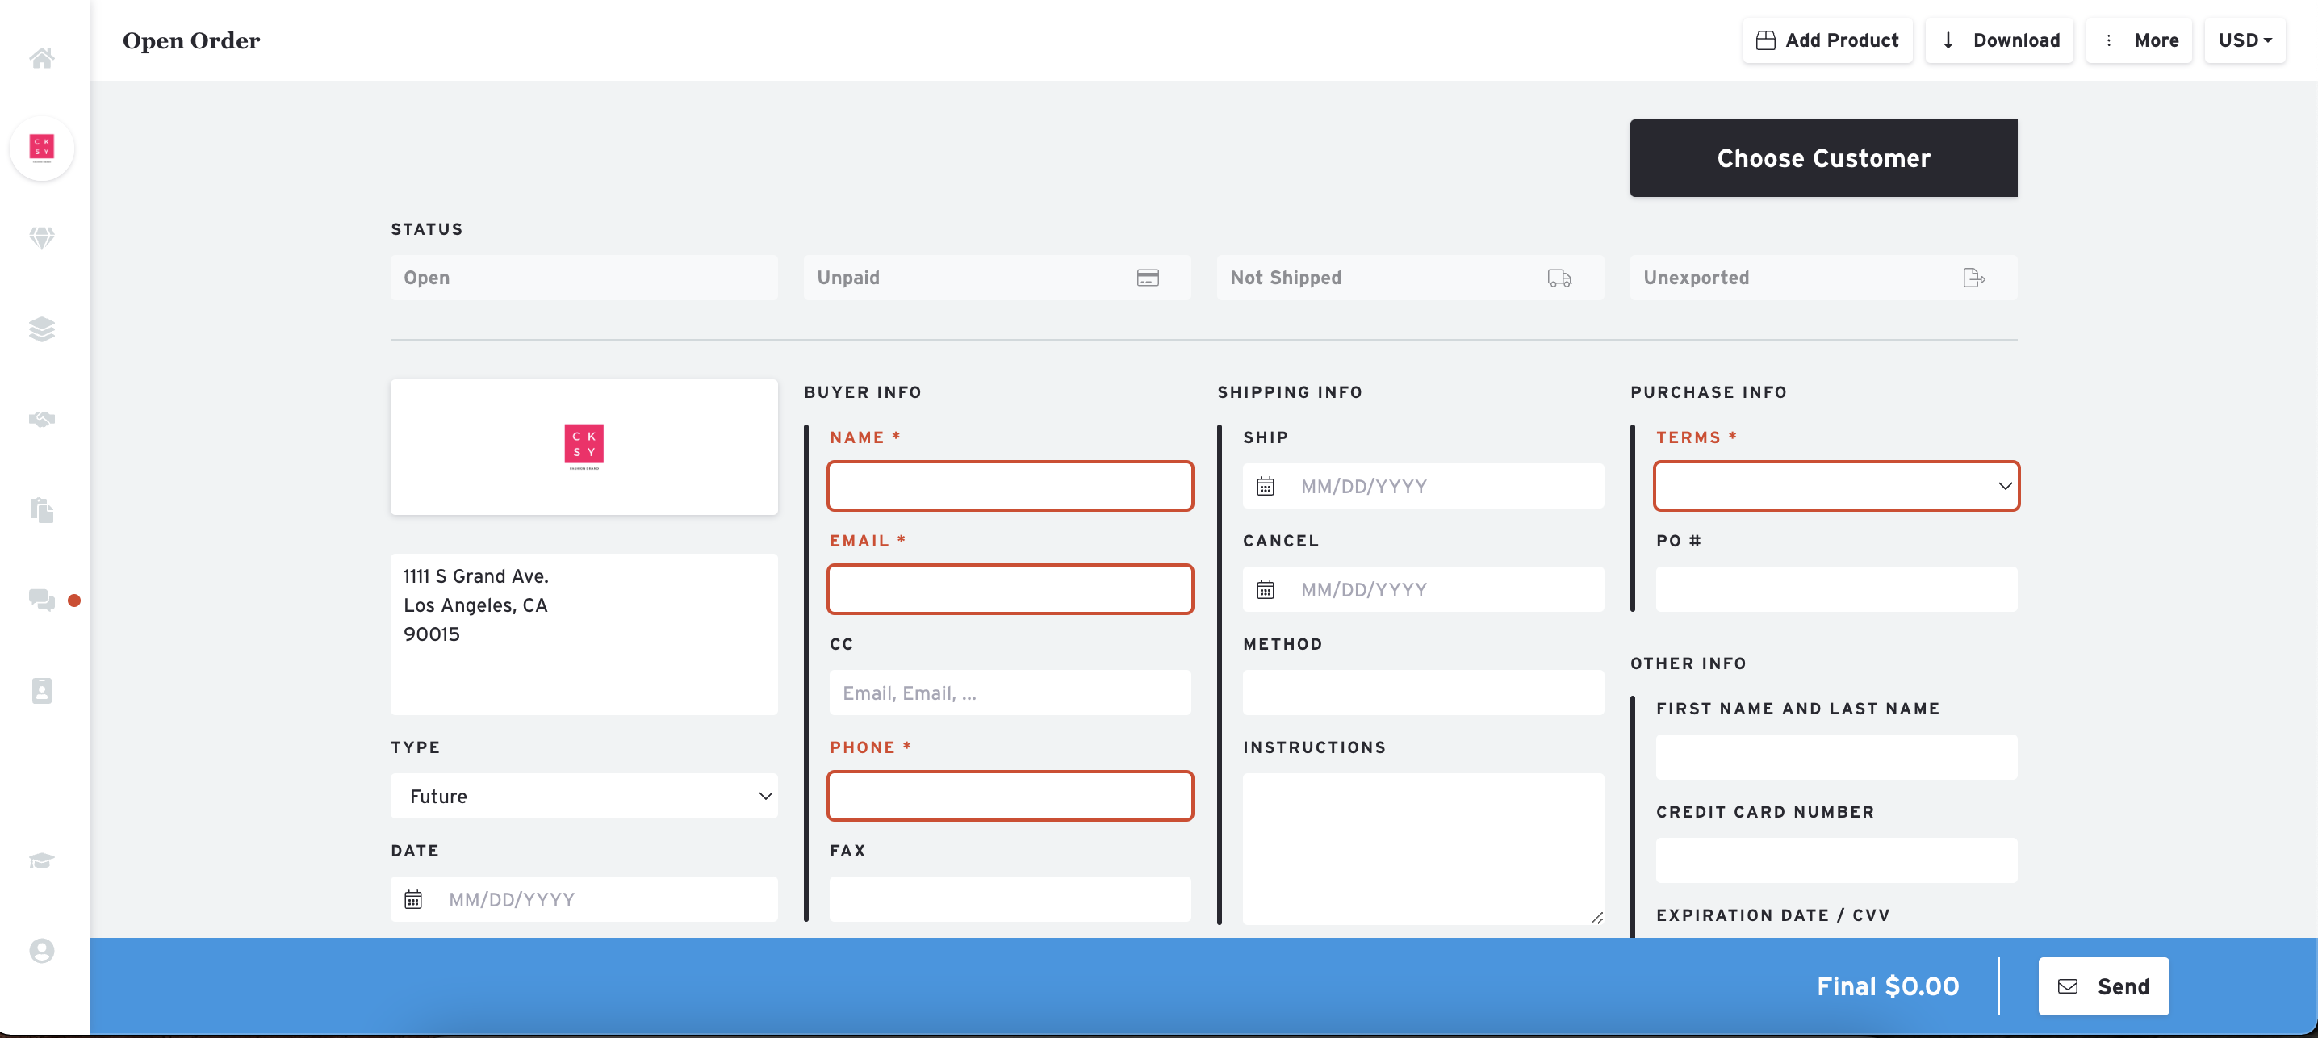Click the Download button
The image size is (2318, 1038).
coord(1998,40)
